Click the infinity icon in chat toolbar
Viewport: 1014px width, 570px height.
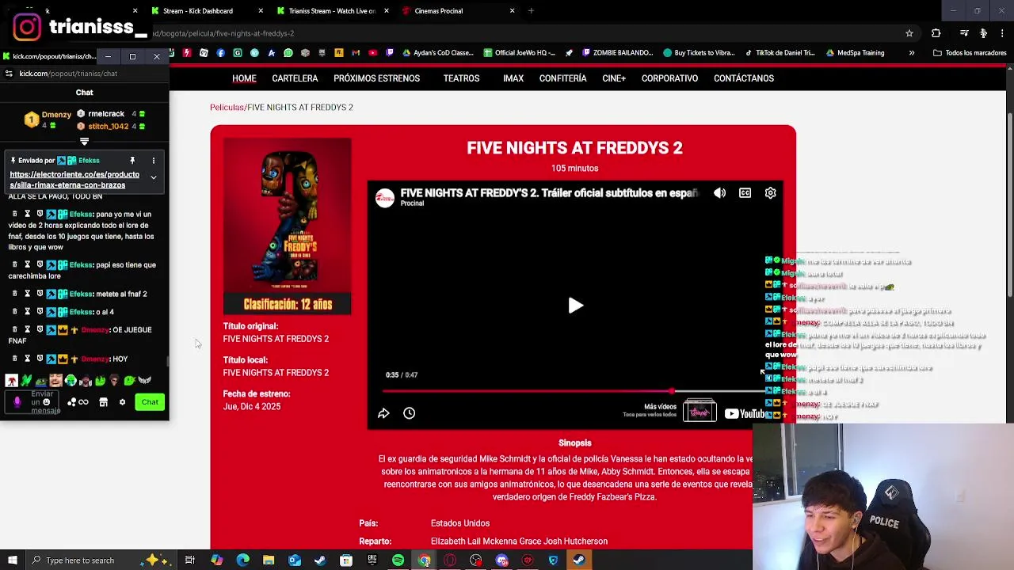point(83,402)
